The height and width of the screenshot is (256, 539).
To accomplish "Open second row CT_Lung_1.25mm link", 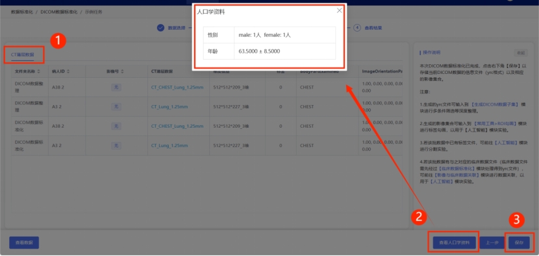I will [169, 107].
